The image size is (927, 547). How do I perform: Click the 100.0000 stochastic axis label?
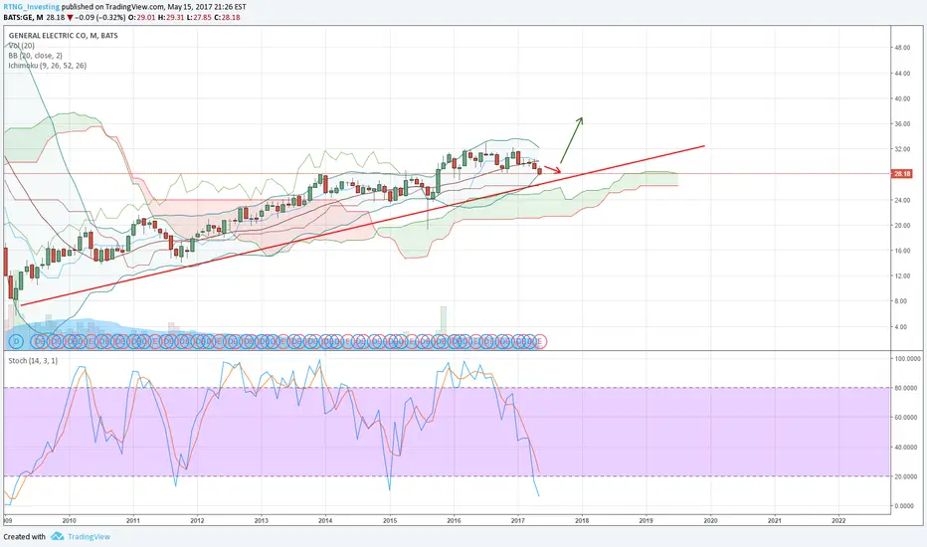(x=907, y=359)
